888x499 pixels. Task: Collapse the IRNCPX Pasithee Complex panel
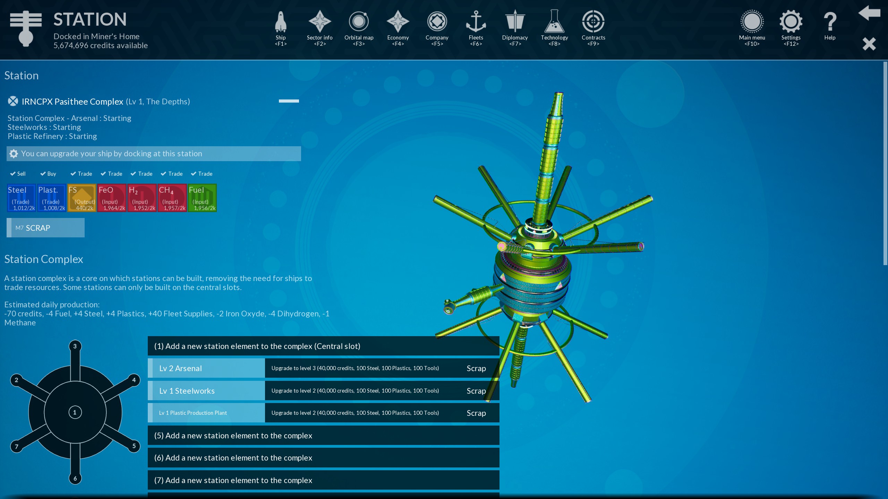tap(289, 101)
